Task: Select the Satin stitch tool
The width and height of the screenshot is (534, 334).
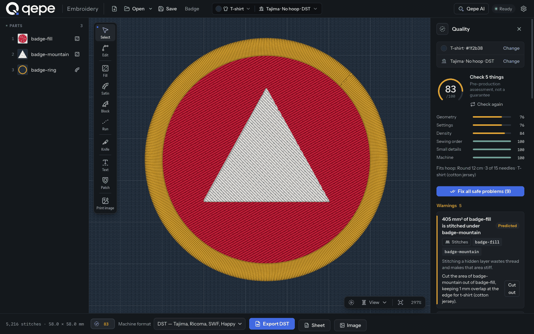Action: 105,89
